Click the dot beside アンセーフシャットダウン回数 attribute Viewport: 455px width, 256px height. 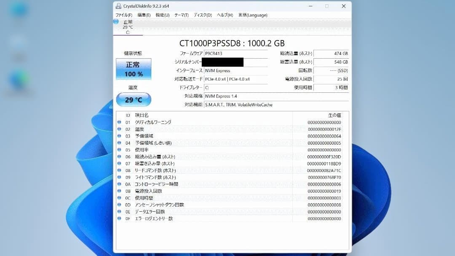pos(119,205)
